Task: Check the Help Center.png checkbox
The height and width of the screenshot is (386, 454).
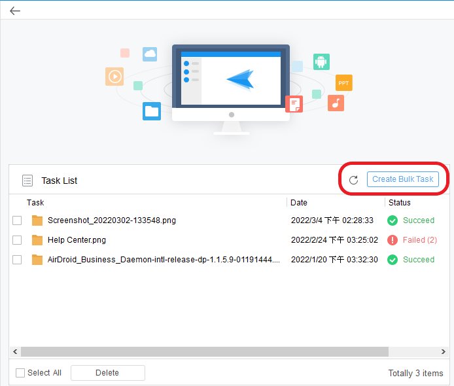Action: tap(17, 240)
